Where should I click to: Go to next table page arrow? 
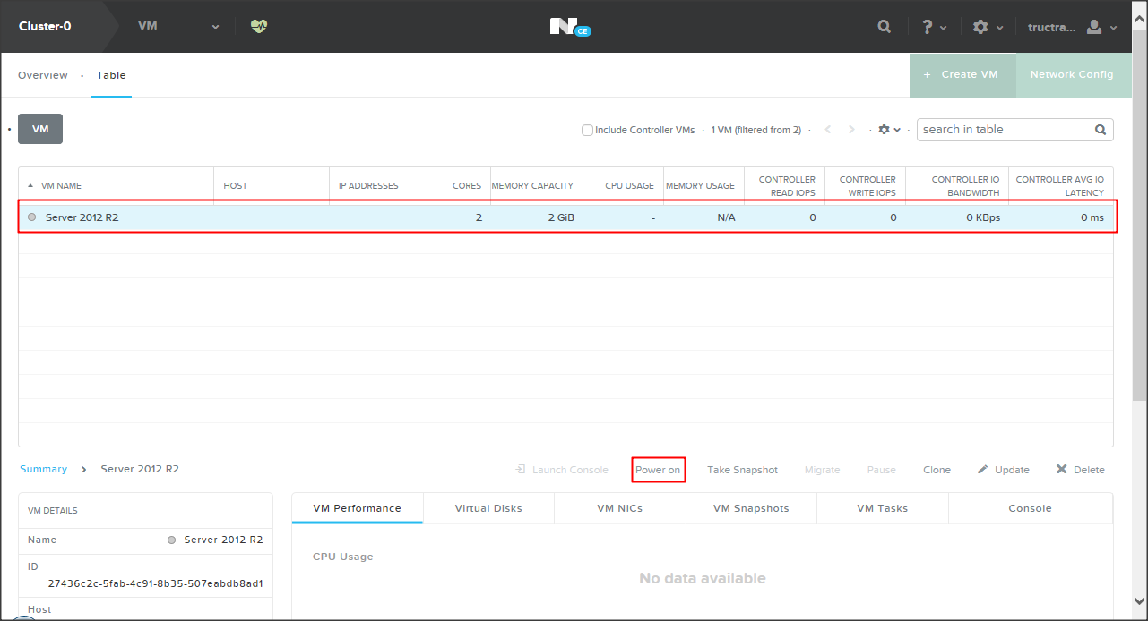point(851,130)
